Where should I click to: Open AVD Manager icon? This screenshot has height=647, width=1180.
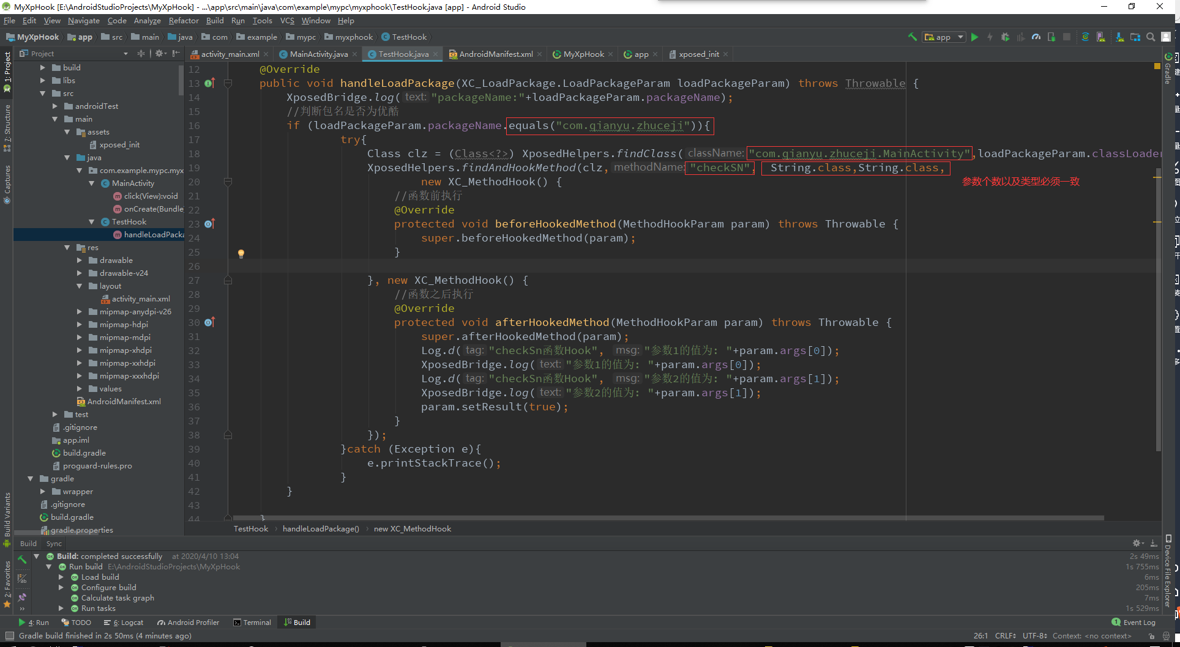[1100, 37]
